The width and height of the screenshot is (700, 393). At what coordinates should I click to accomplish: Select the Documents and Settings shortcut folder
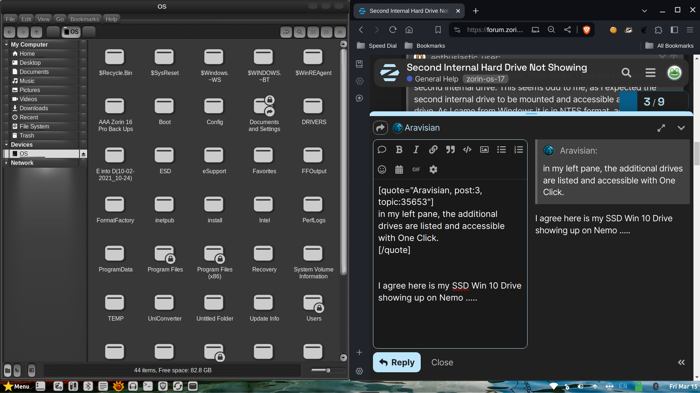(264, 114)
